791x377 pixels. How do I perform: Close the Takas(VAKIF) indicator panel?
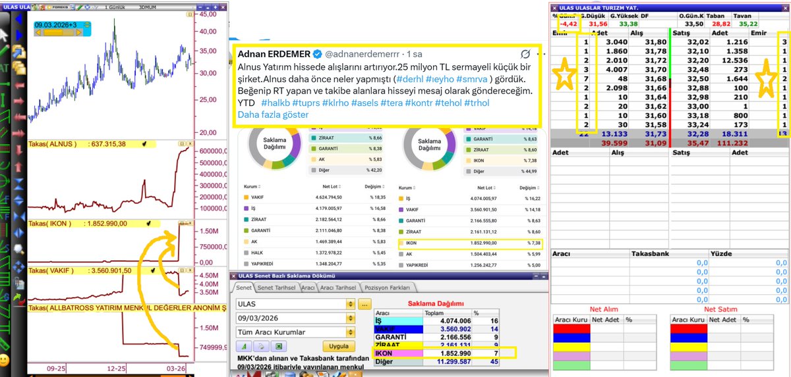click(189, 269)
